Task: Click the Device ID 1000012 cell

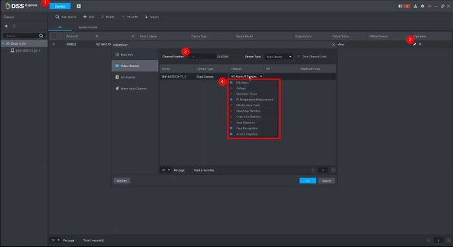Action: (71, 44)
